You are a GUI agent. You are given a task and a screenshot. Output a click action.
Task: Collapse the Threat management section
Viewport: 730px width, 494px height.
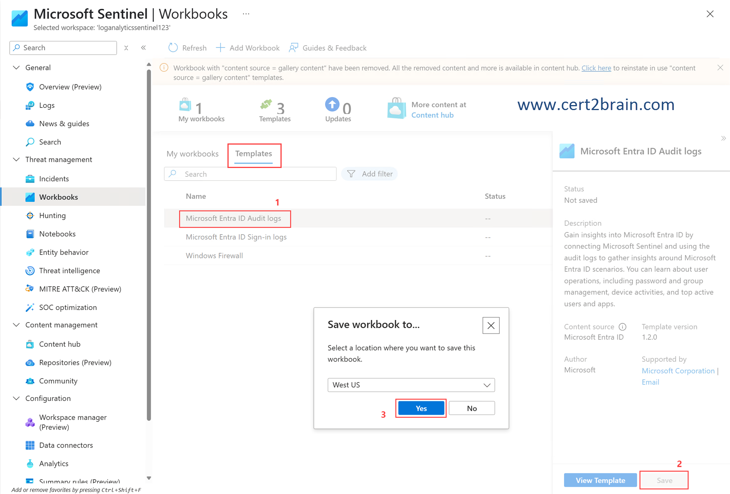[x=16, y=159]
